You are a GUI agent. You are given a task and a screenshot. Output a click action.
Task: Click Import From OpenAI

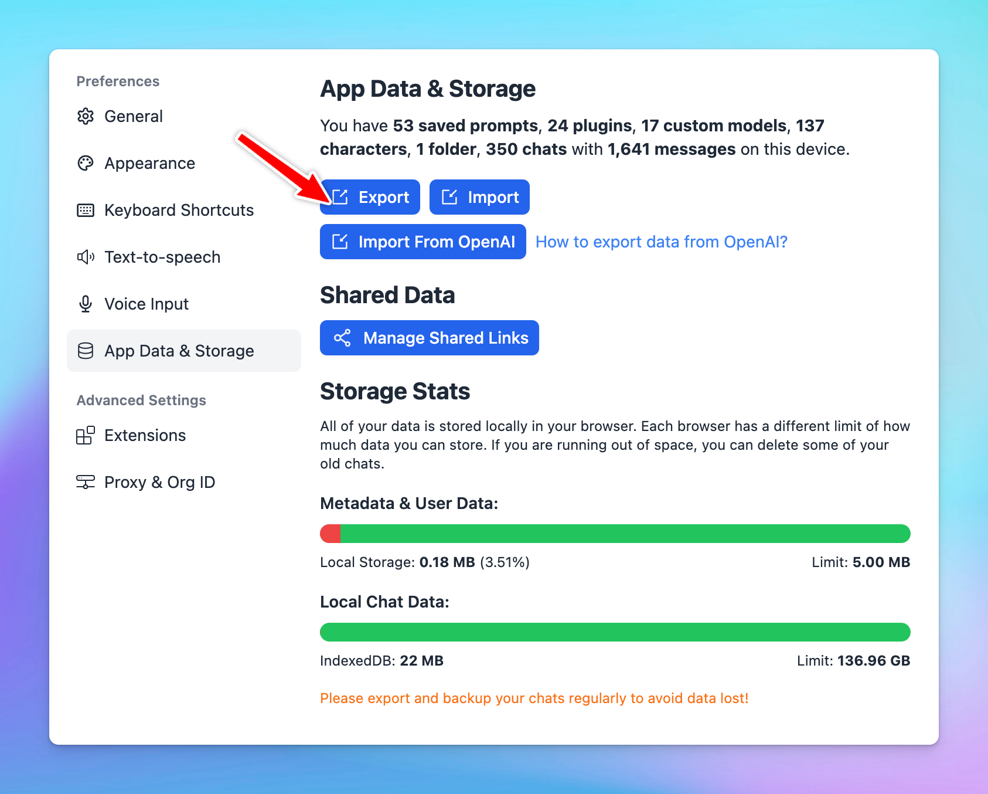(x=423, y=242)
